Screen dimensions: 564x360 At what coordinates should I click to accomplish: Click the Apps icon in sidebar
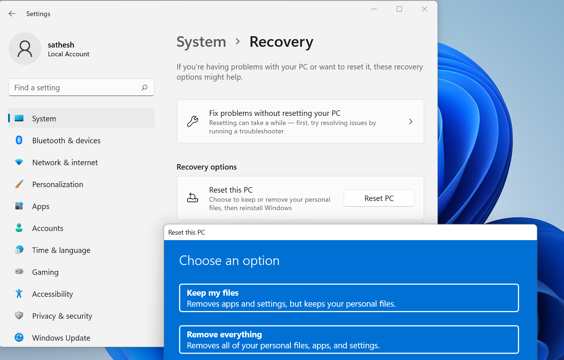coord(19,206)
